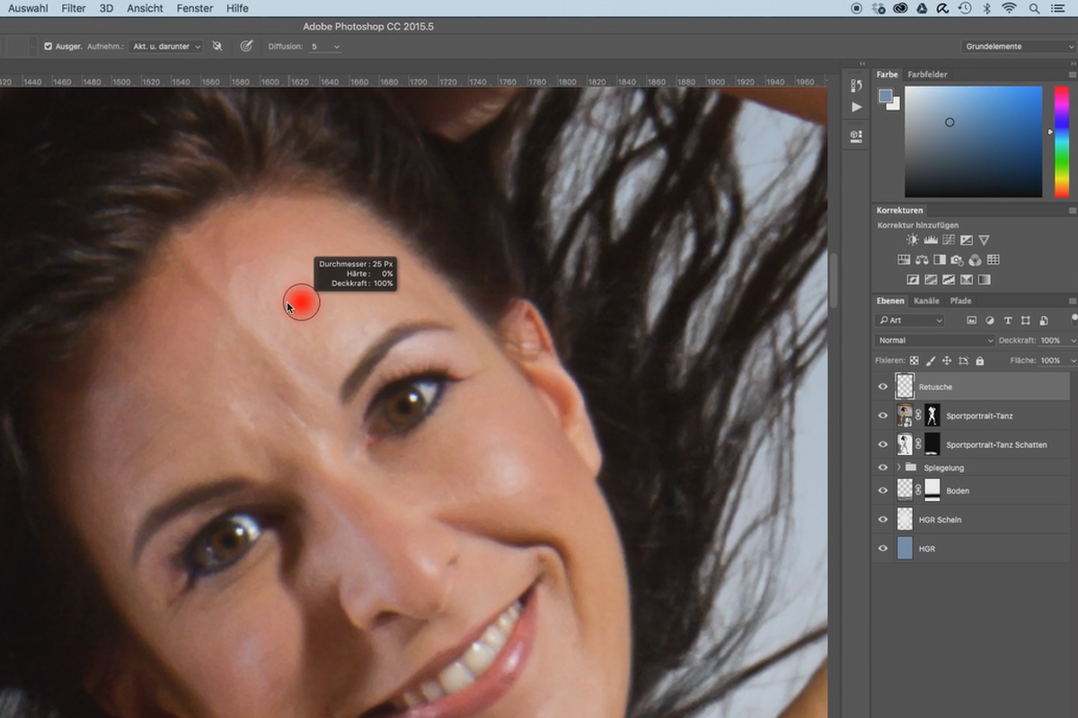Add a Curves adjustment layer
Screen dimensions: 1078x718
949,241
